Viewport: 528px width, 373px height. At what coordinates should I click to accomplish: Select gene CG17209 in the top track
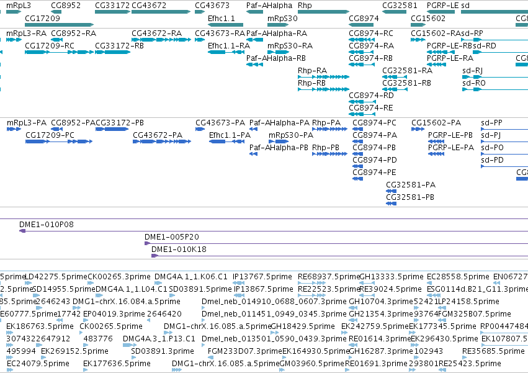60,25
